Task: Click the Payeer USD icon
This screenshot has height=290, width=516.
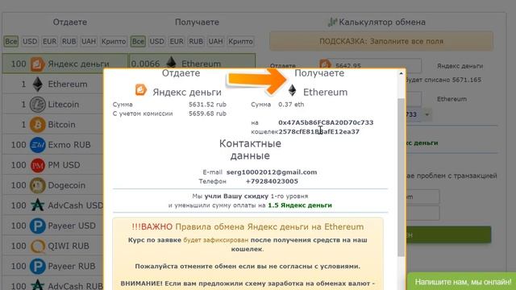Action: point(38,226)
